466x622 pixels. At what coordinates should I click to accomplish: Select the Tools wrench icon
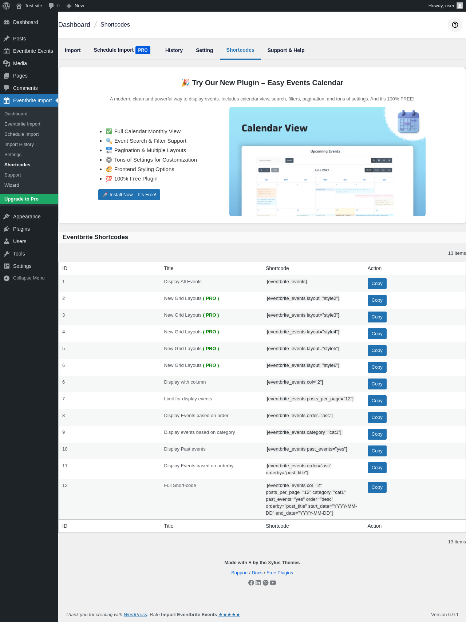7,254
